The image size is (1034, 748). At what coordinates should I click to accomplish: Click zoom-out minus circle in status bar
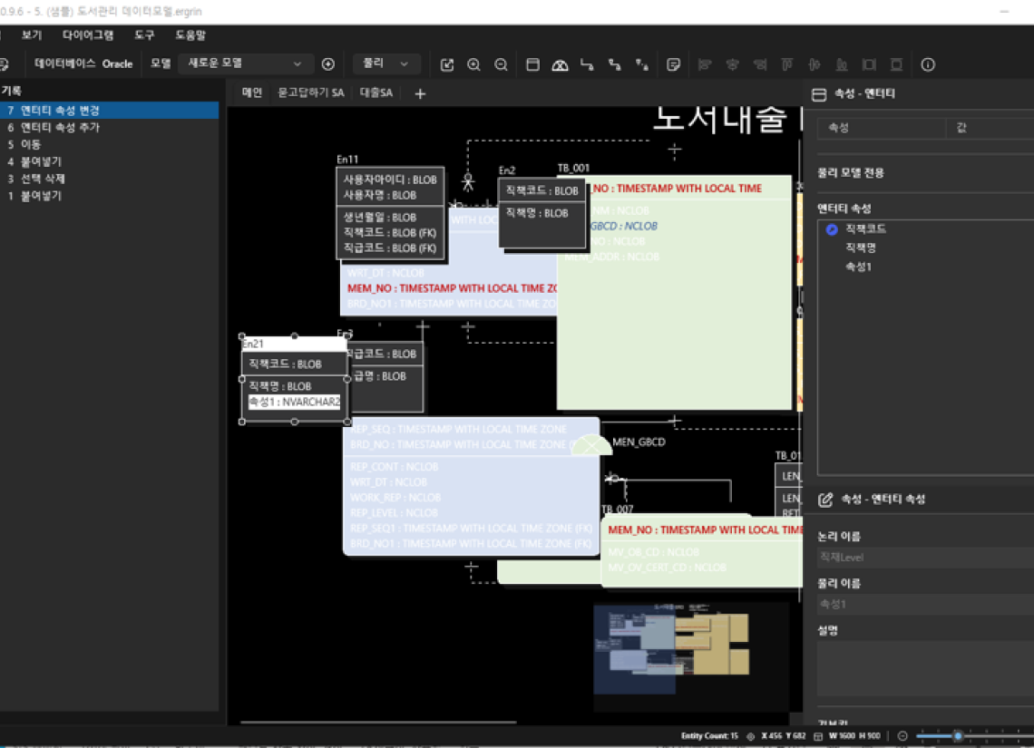pos(902,736)
